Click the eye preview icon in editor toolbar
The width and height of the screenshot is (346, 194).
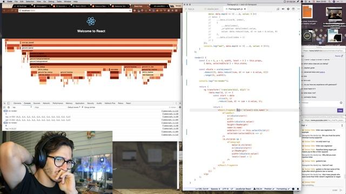pos(283,9)
